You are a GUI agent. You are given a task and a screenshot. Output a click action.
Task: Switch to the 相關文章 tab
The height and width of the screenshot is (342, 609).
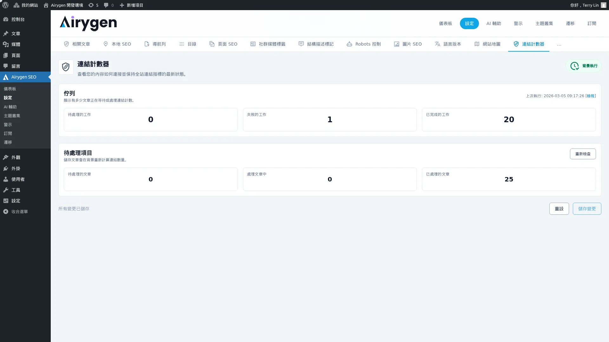[77, 44]
